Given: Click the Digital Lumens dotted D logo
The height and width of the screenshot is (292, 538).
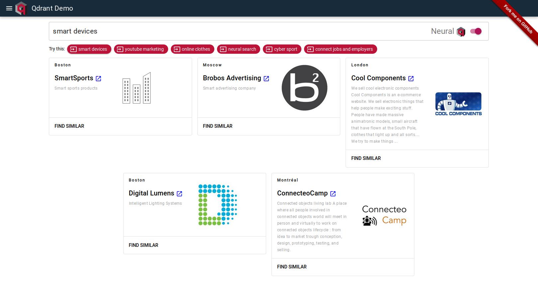Looking at the screenshot, I should point(218,205).
